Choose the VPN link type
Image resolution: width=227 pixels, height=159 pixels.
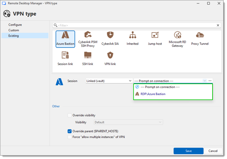click(110, 59)
